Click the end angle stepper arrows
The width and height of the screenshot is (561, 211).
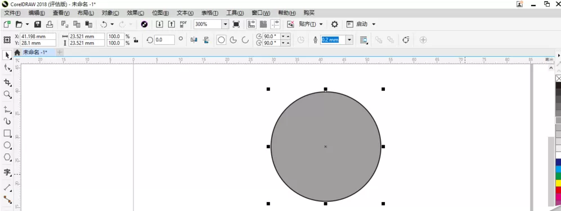pos(285,43)
